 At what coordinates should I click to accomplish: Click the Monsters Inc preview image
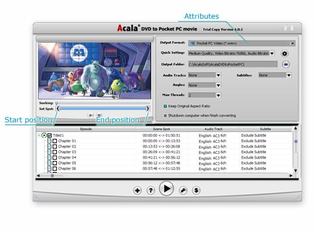pyautogui.click(x=95, y=71)
